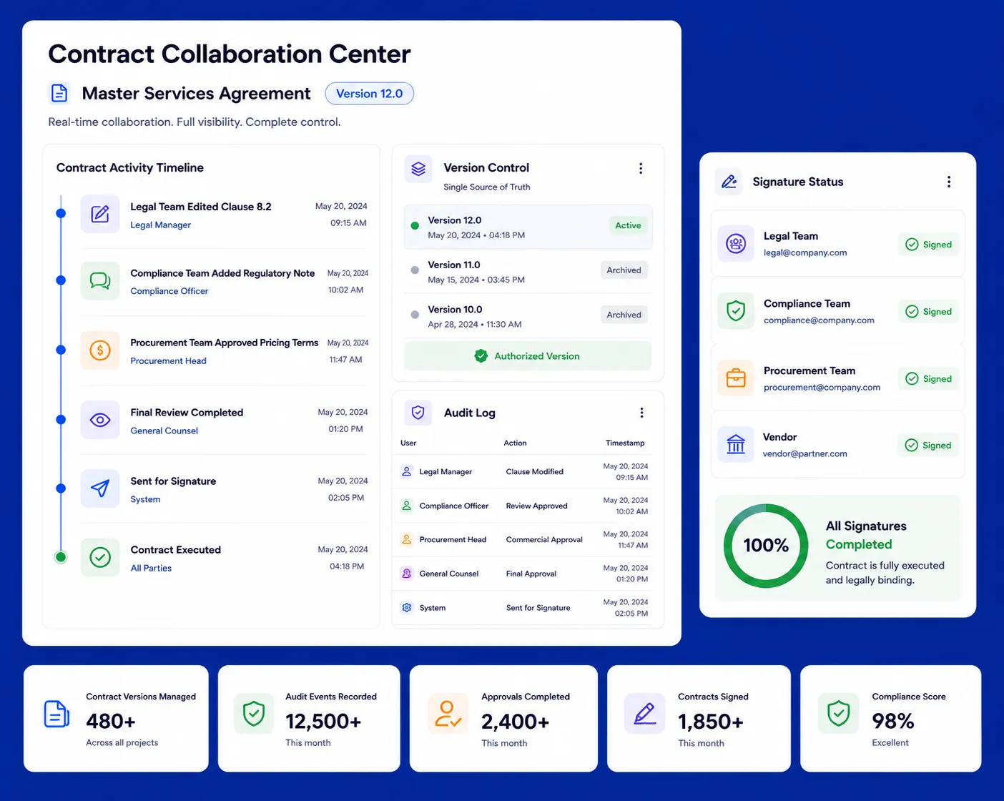Click the Vendor bank building icon

click(736, 445)
